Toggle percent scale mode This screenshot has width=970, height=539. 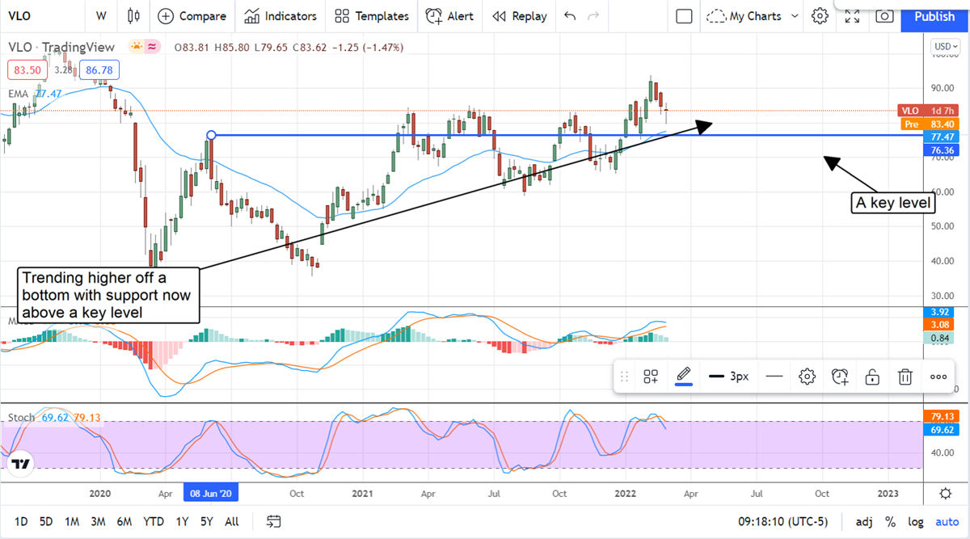890,521
